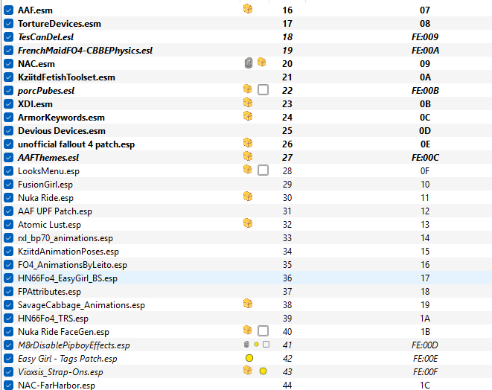The height and width of the screenshot is (390, 492).
Task: Click the archive box icon on XDI.esm row
Action: point(248,103)
